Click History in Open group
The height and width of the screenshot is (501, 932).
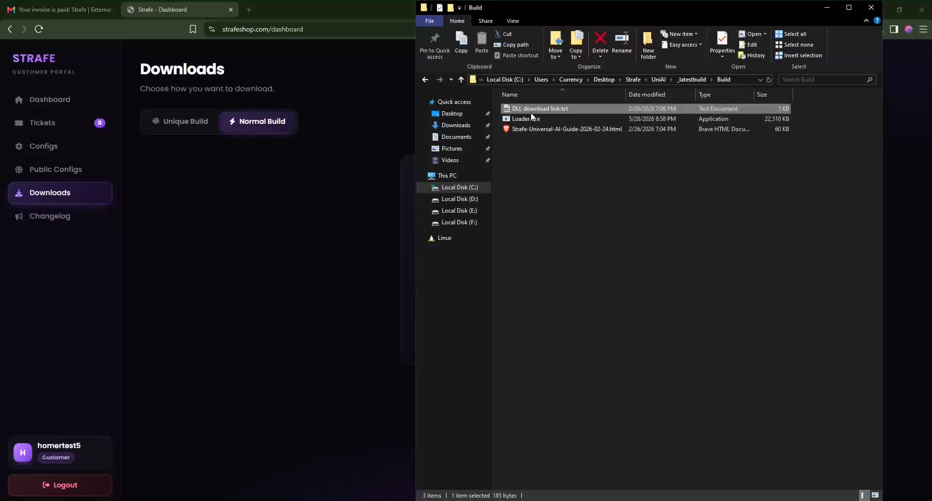tap(752, 55)
